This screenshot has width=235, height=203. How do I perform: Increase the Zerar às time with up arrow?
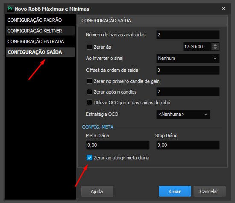pos(215,45)
